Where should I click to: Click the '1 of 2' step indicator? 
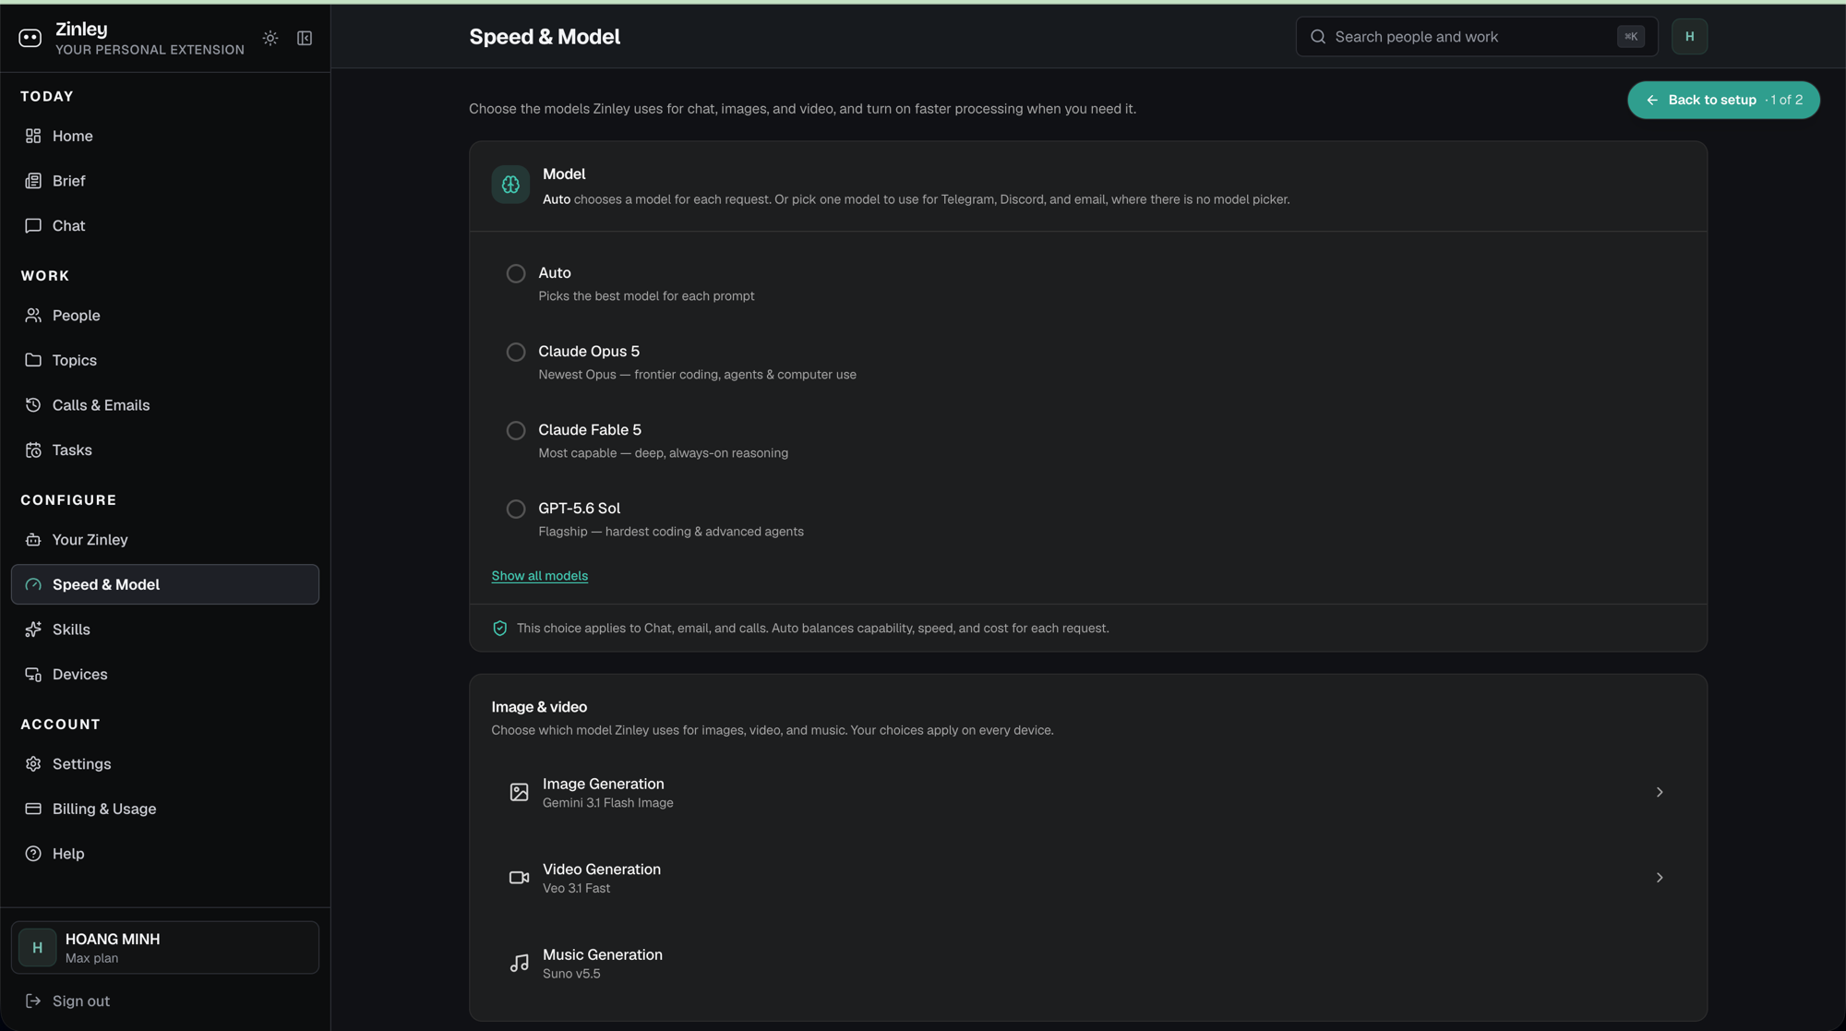(x=1786, y=100)
